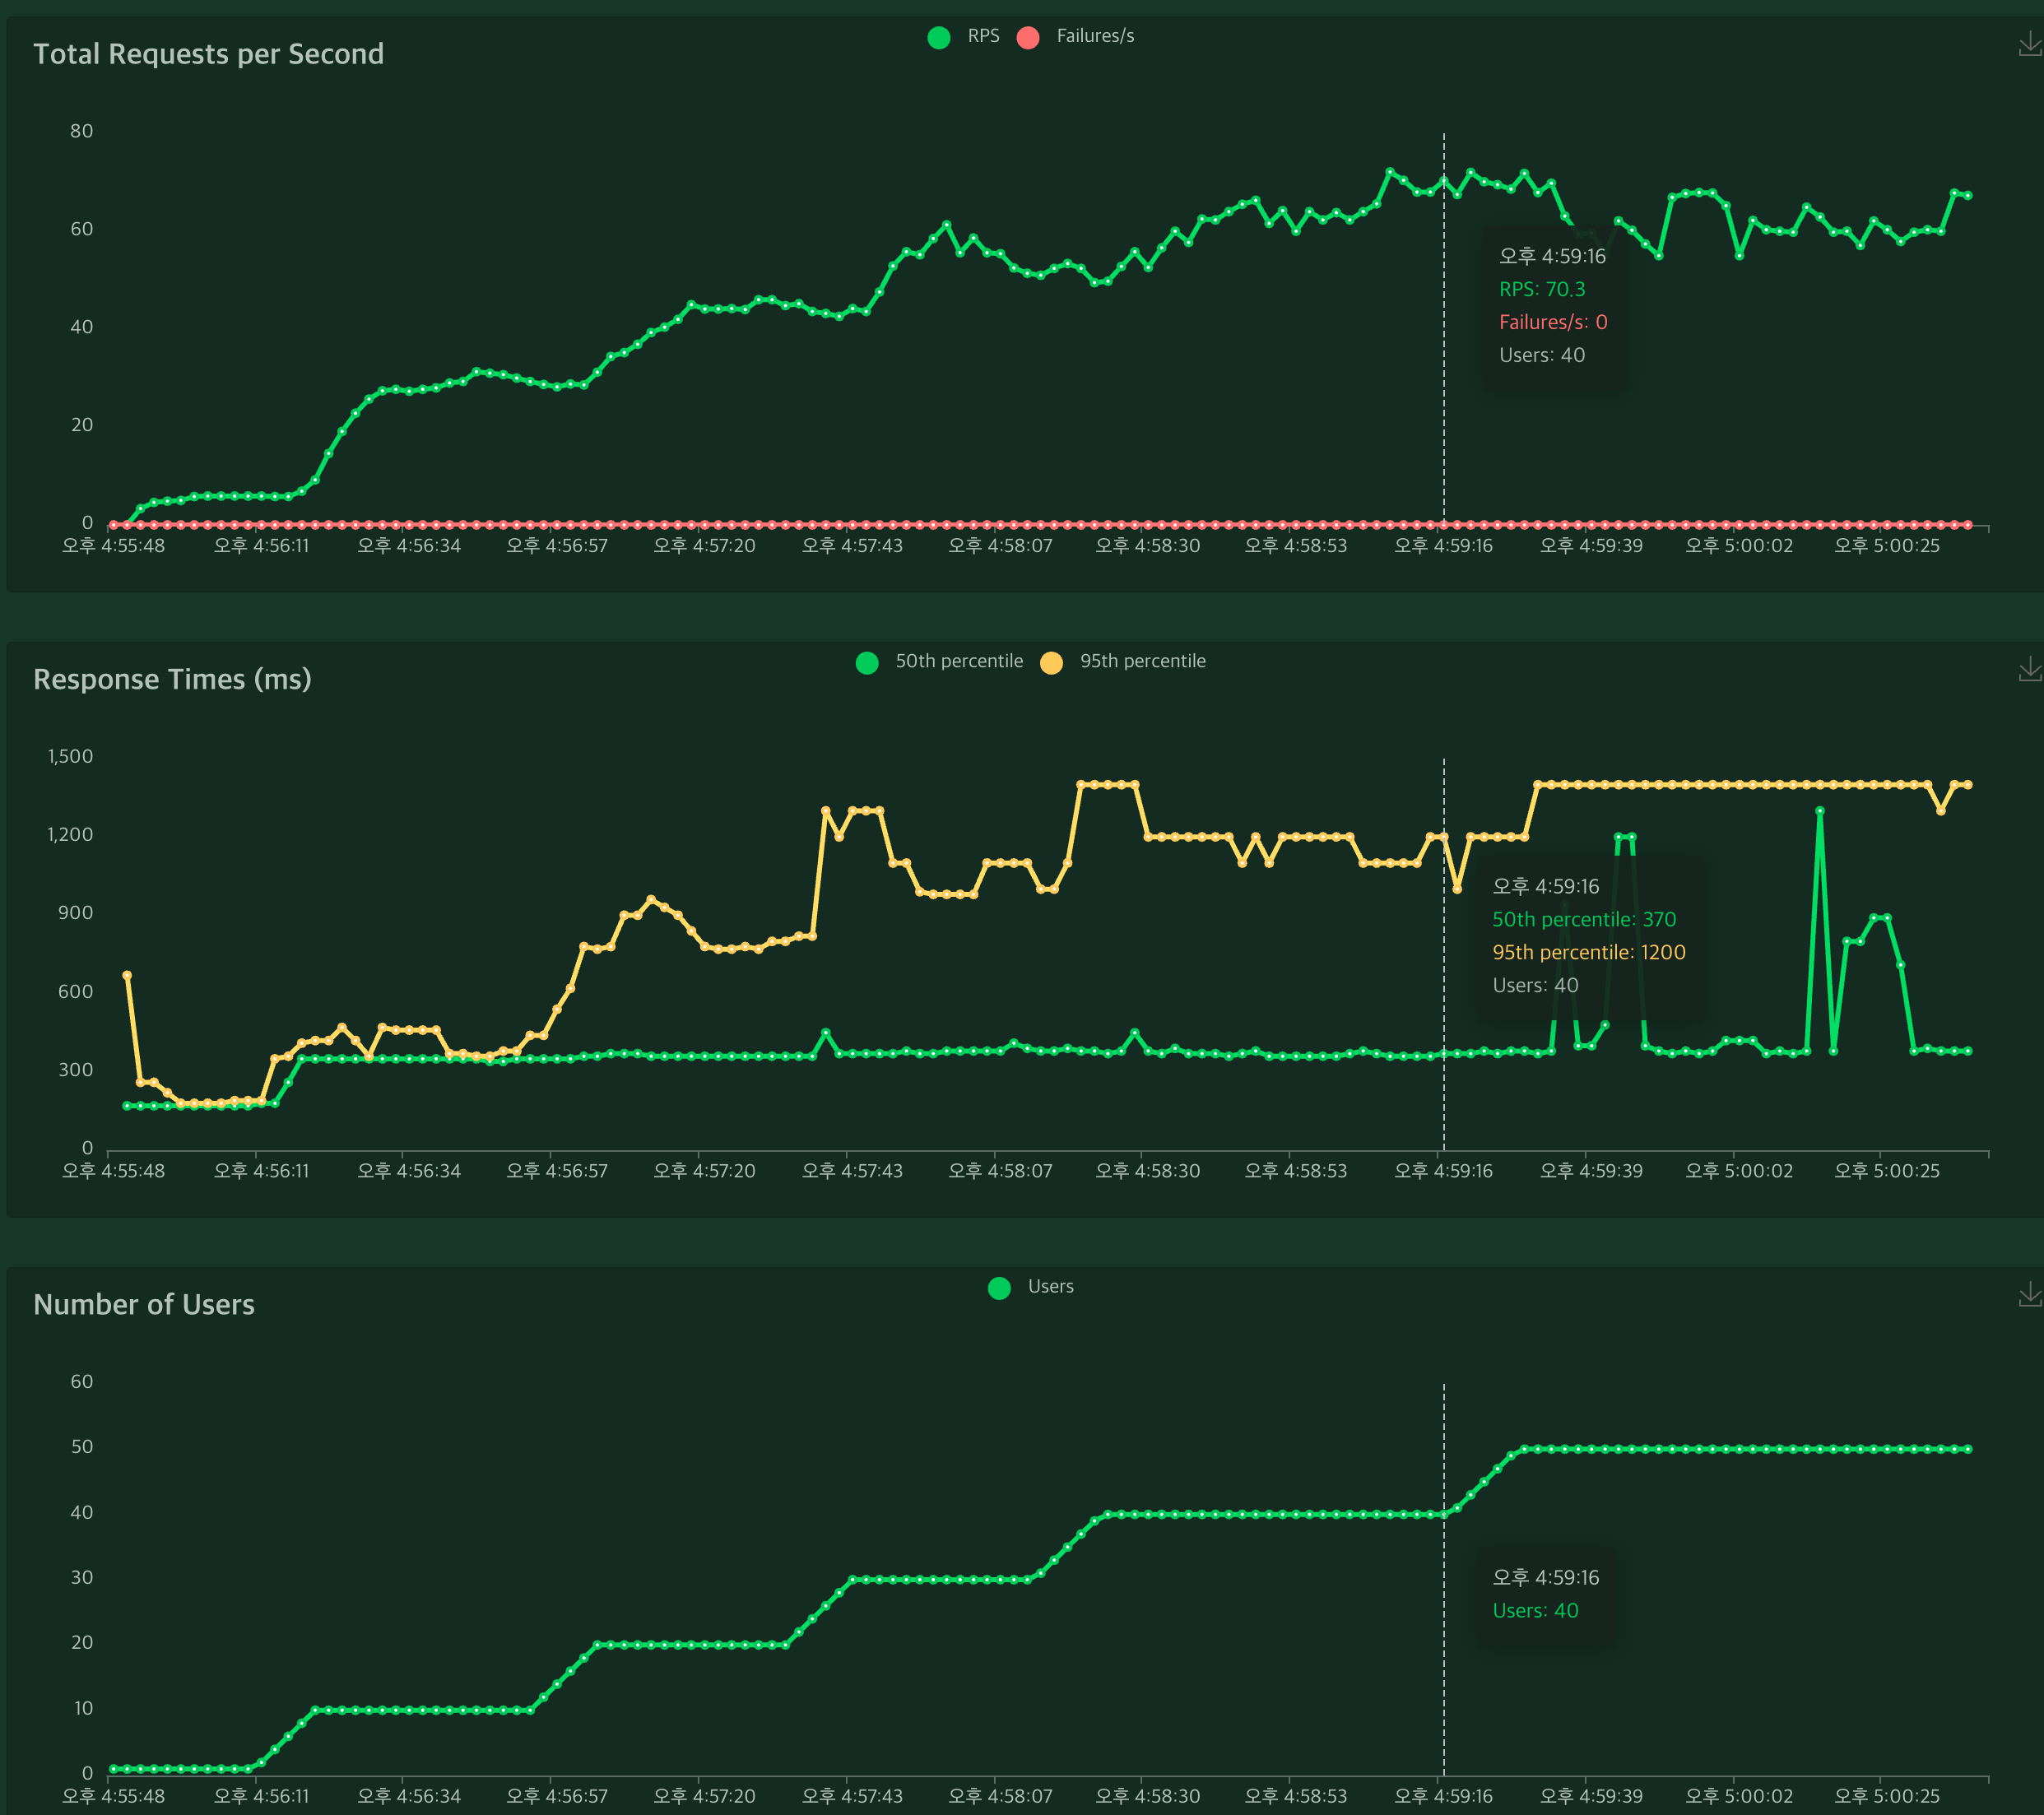Toggle the 95th percentile legend label
Screen dimensions: 2044x1815
[x=1142, y=661]
